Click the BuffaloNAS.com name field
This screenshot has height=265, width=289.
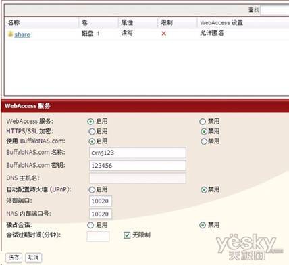tap(138, 153)
